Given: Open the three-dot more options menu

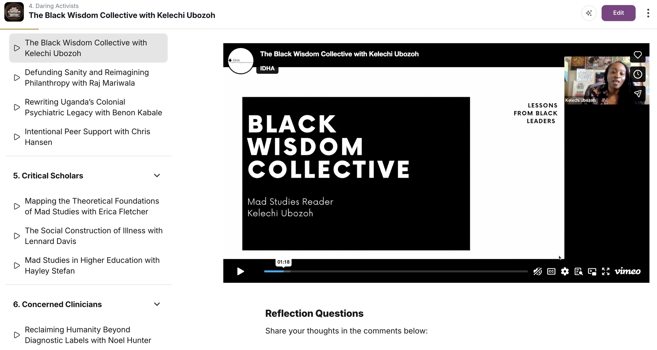Looking at the screenshot, I should pyautogui.click(x=648, y=13).
